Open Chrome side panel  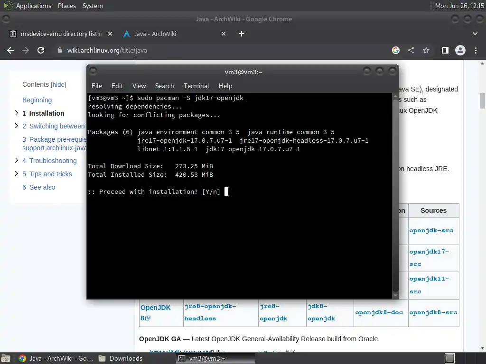click(445, 50)
